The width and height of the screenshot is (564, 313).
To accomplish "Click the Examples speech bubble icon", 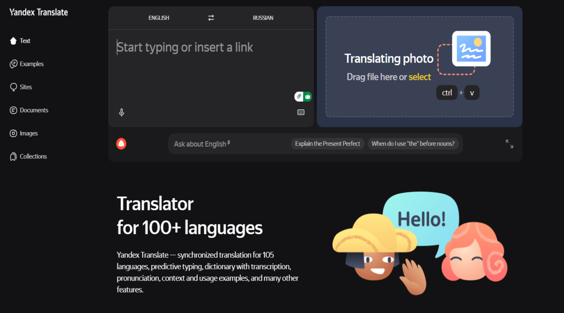I will pos(13,64).
